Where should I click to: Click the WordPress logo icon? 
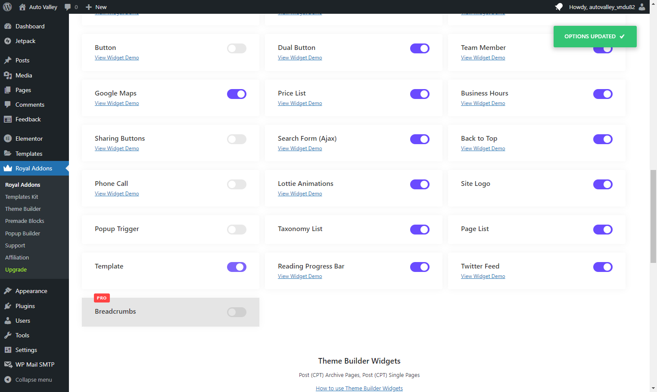pos(7,7)
